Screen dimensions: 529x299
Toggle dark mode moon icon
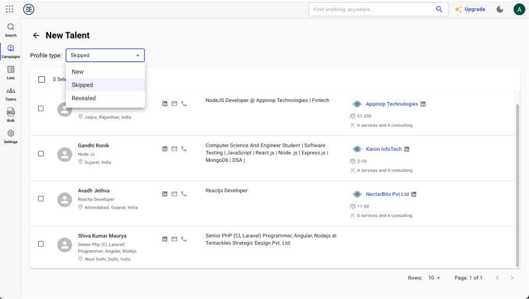pos(500,9)
